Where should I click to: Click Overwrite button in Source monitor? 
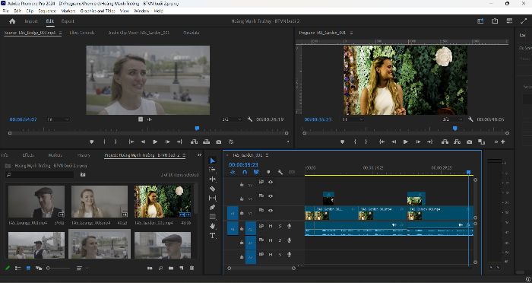(x=206, y=141)
